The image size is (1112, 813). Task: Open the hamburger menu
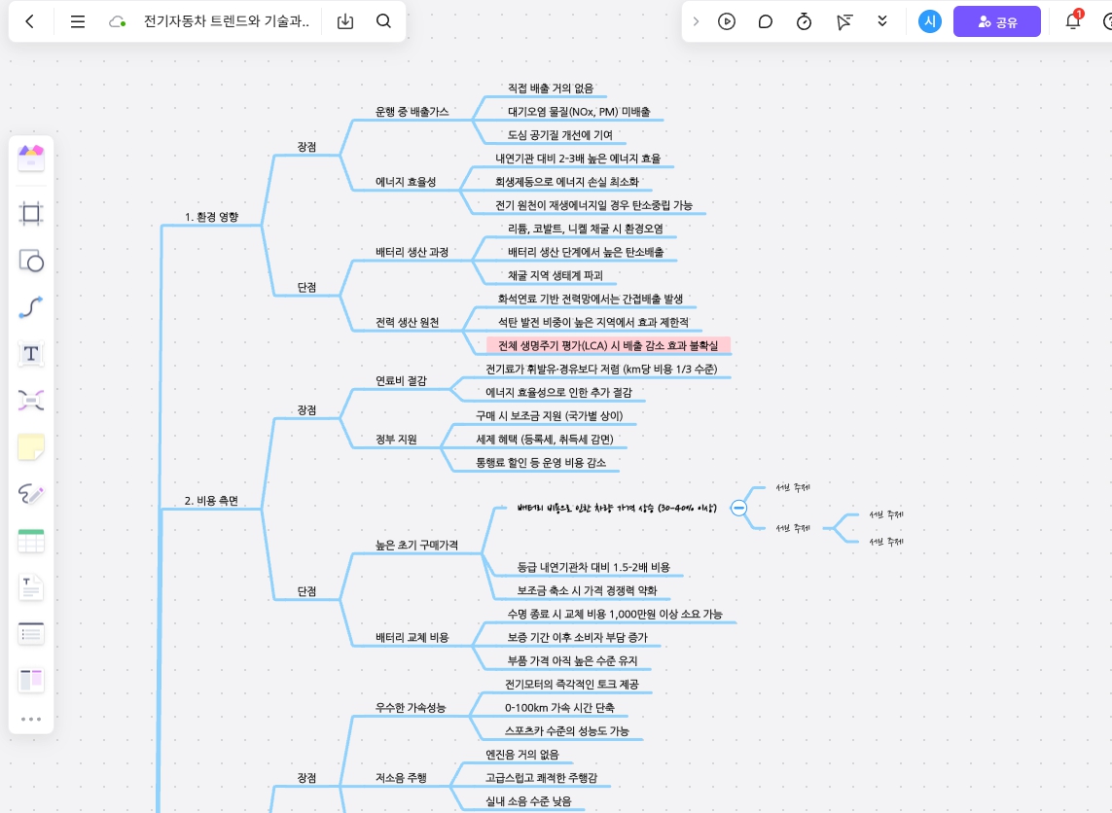click(78, 21)
